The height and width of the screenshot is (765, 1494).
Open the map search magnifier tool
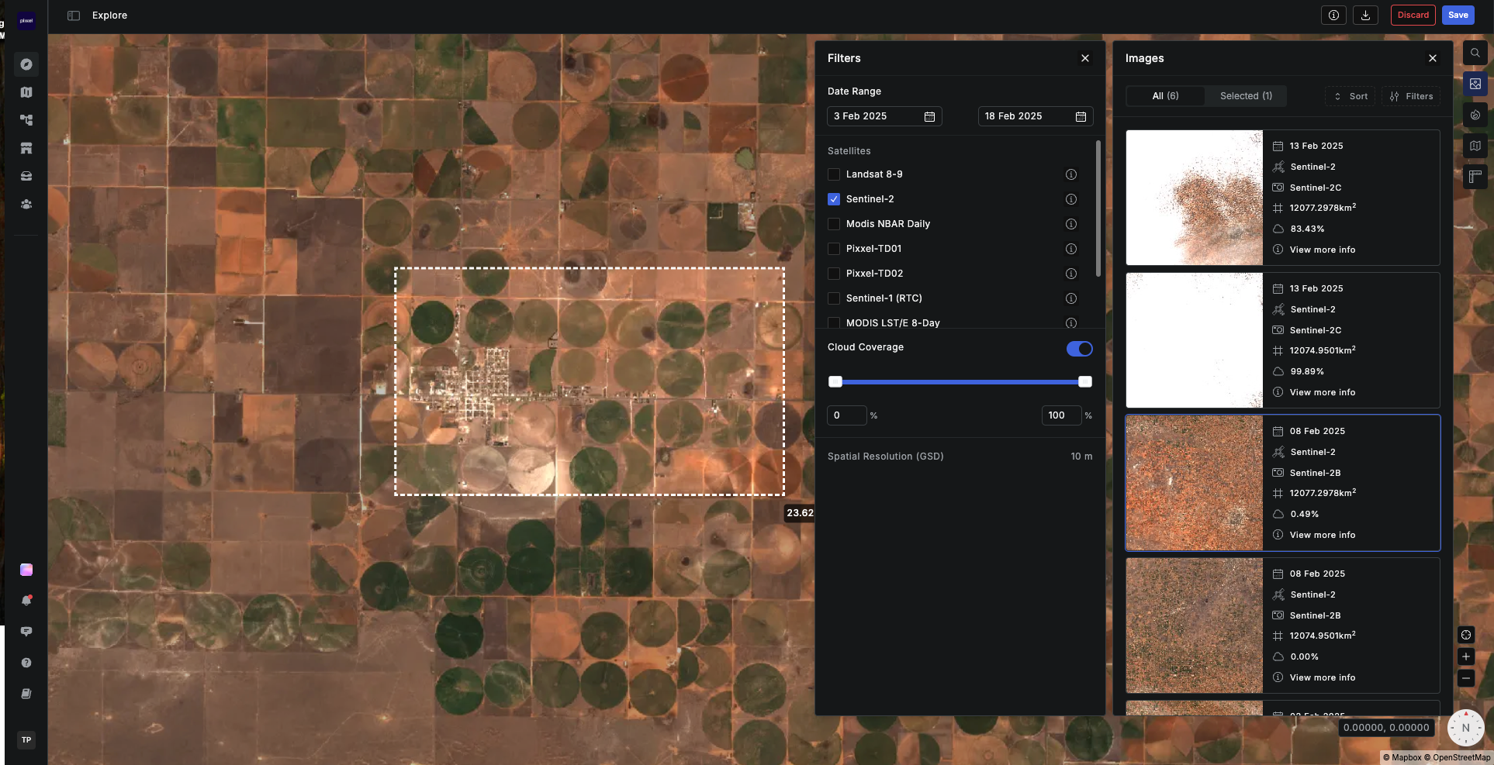[1475, 53]
